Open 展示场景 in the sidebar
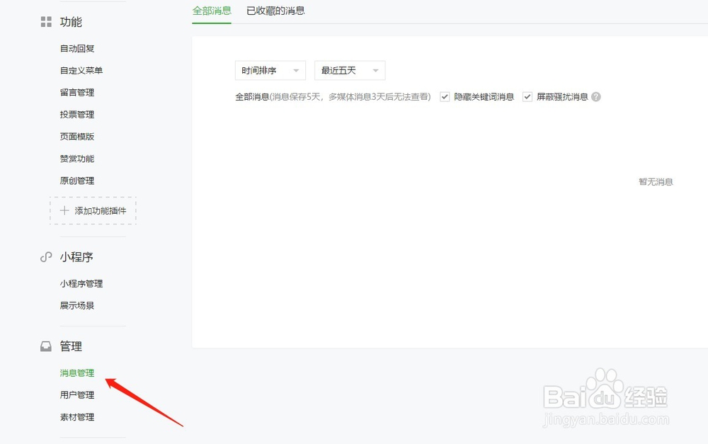 (x=77, y=306)
